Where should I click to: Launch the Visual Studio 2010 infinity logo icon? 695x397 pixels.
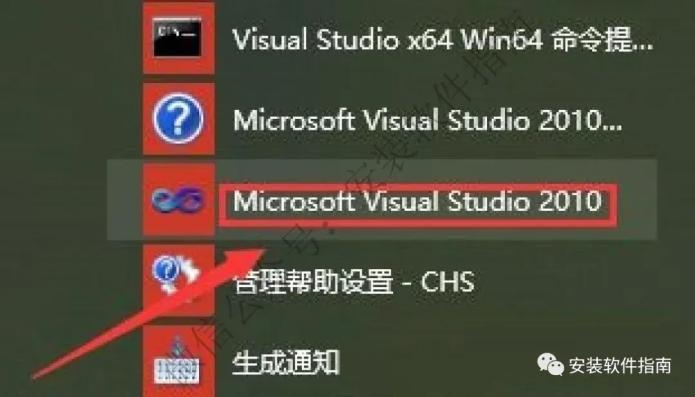[x=178, y=200]
